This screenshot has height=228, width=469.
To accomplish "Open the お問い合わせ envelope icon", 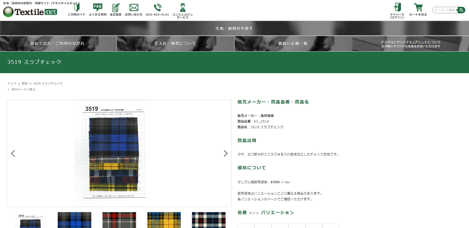I will (x=134, y=9).
